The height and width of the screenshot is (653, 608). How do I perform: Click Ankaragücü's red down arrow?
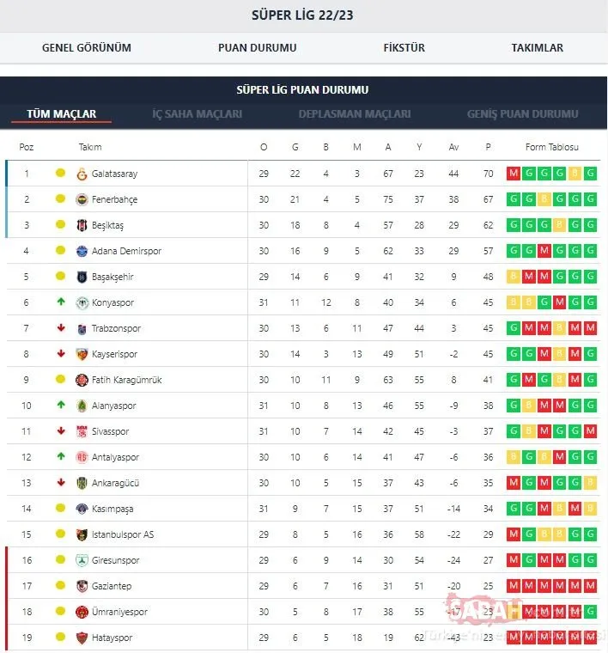pos(61,483)
